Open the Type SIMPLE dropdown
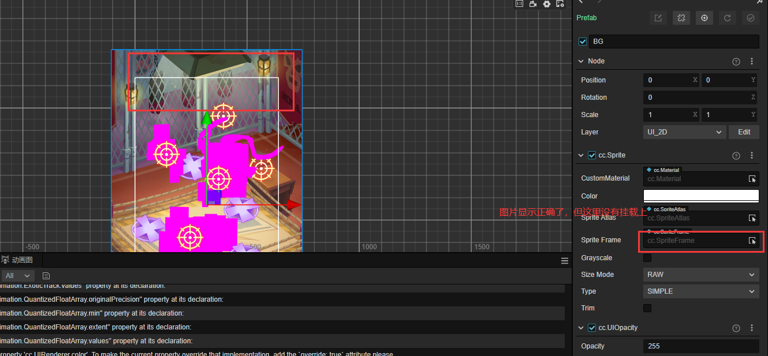The image size is (768, 356). [x=701, y=291]
